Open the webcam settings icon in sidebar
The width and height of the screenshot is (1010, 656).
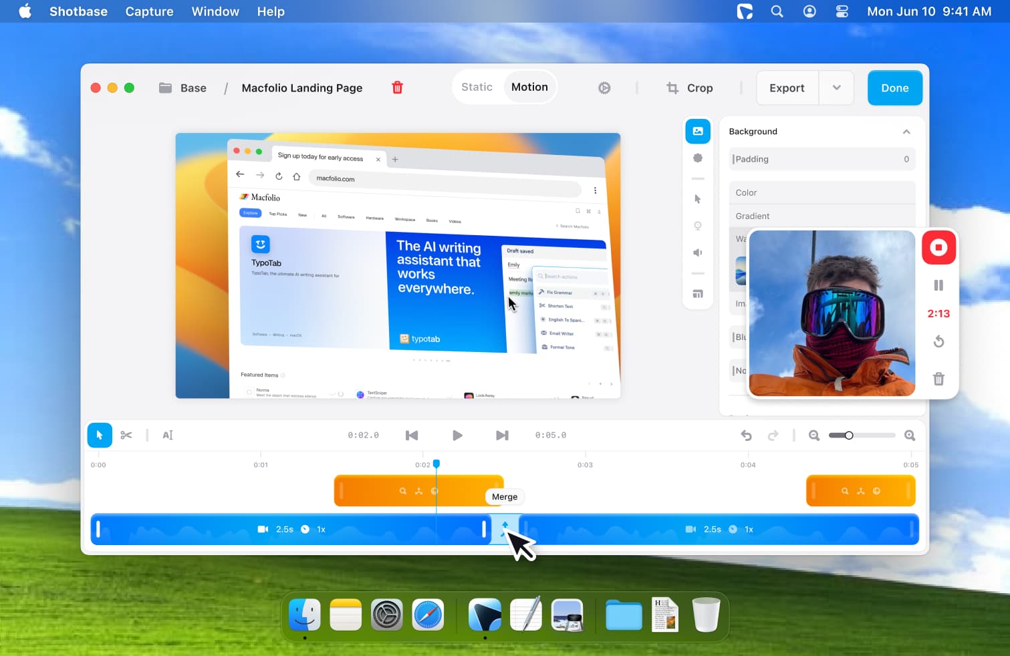click(x=697, y=226)
